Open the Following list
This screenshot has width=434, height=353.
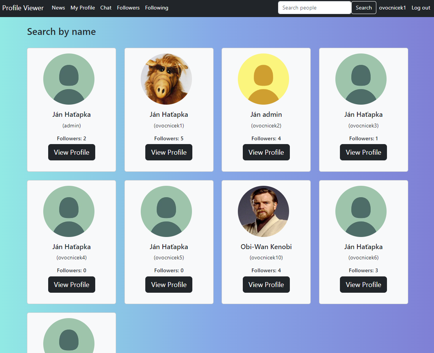pos(157,8)
